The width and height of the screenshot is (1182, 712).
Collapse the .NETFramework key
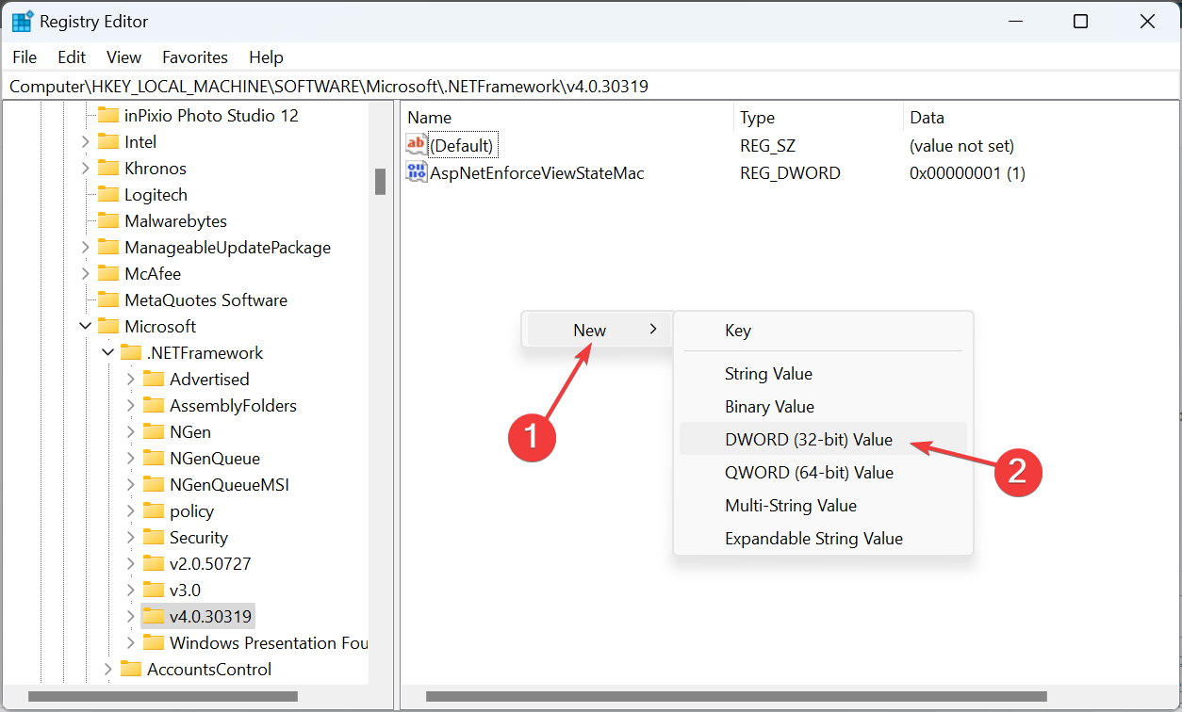tap(107, 352)
